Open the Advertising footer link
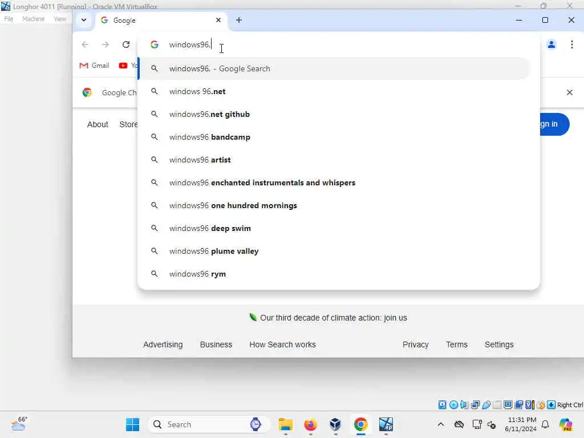Image resolution: width=584 pixels, height=438 pixels. point(163,344)
